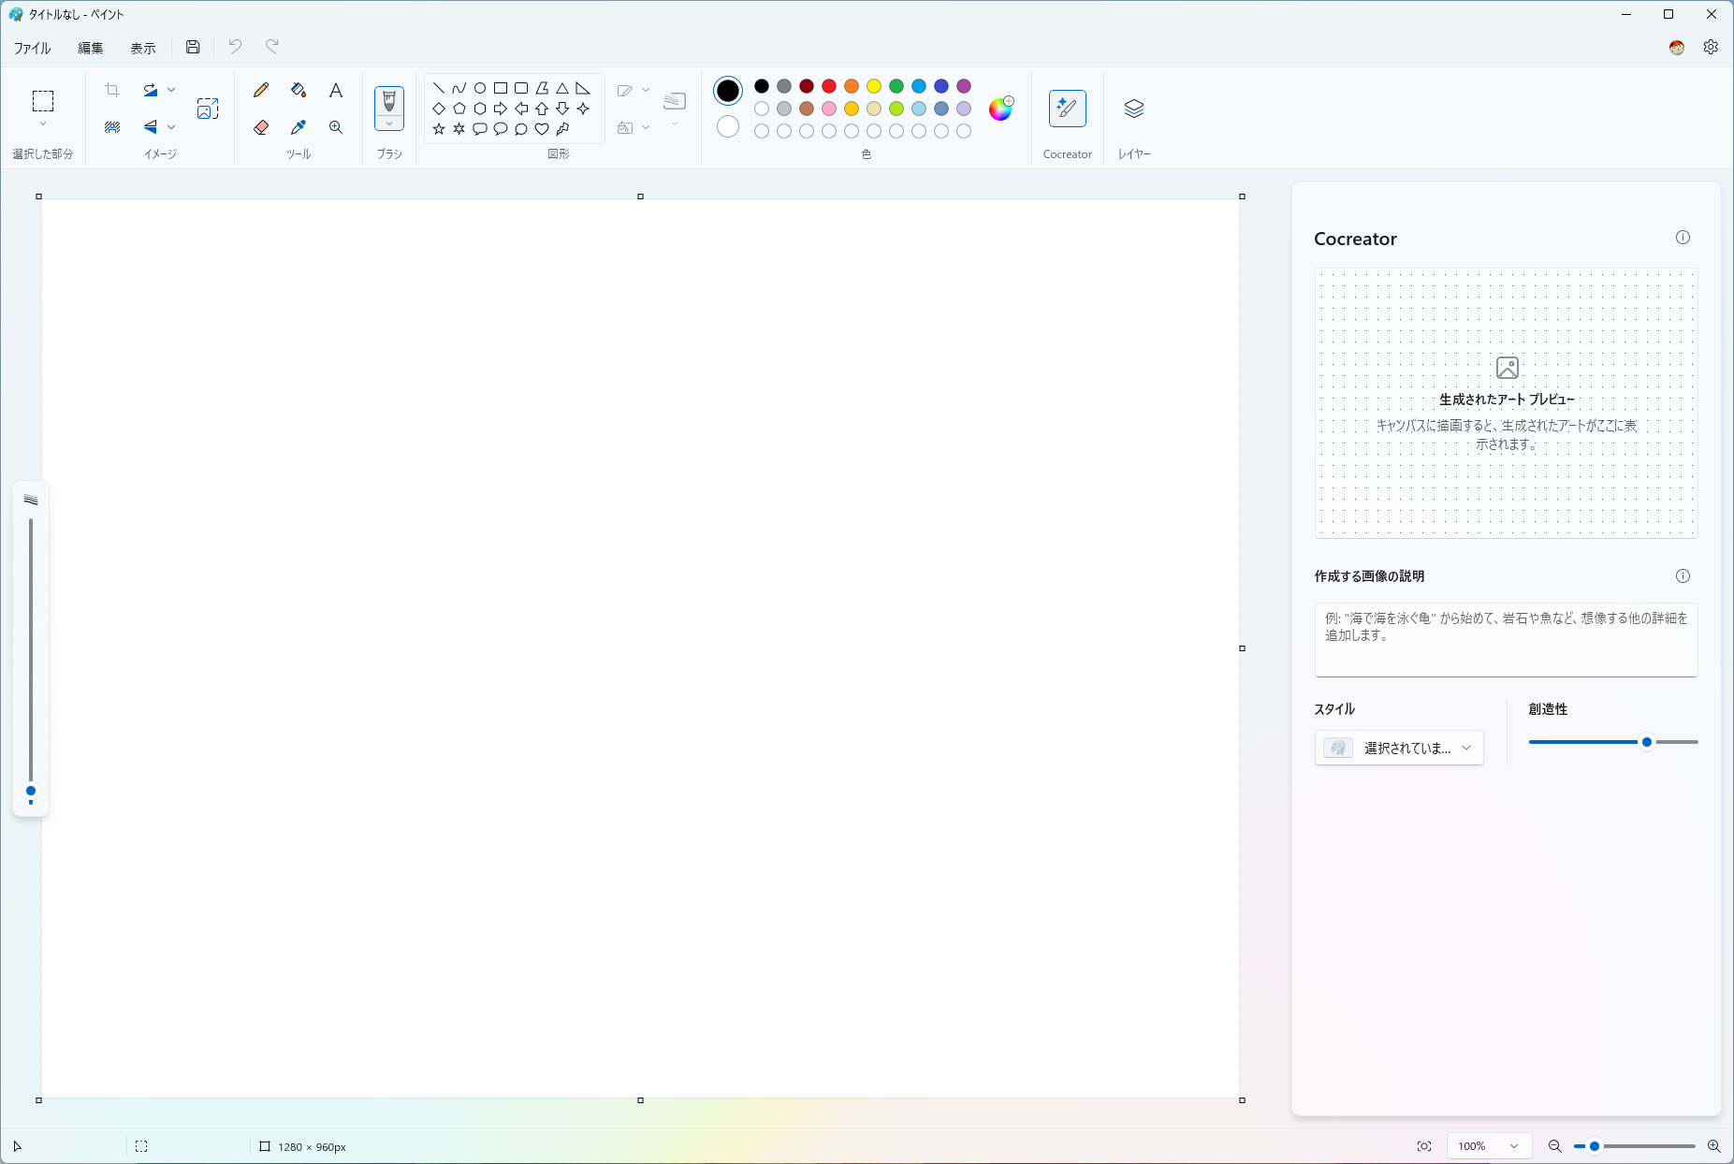Pick the Color picker eyedropper tool
This screenshot has width=1734, height=1164.
pos(298,127)
